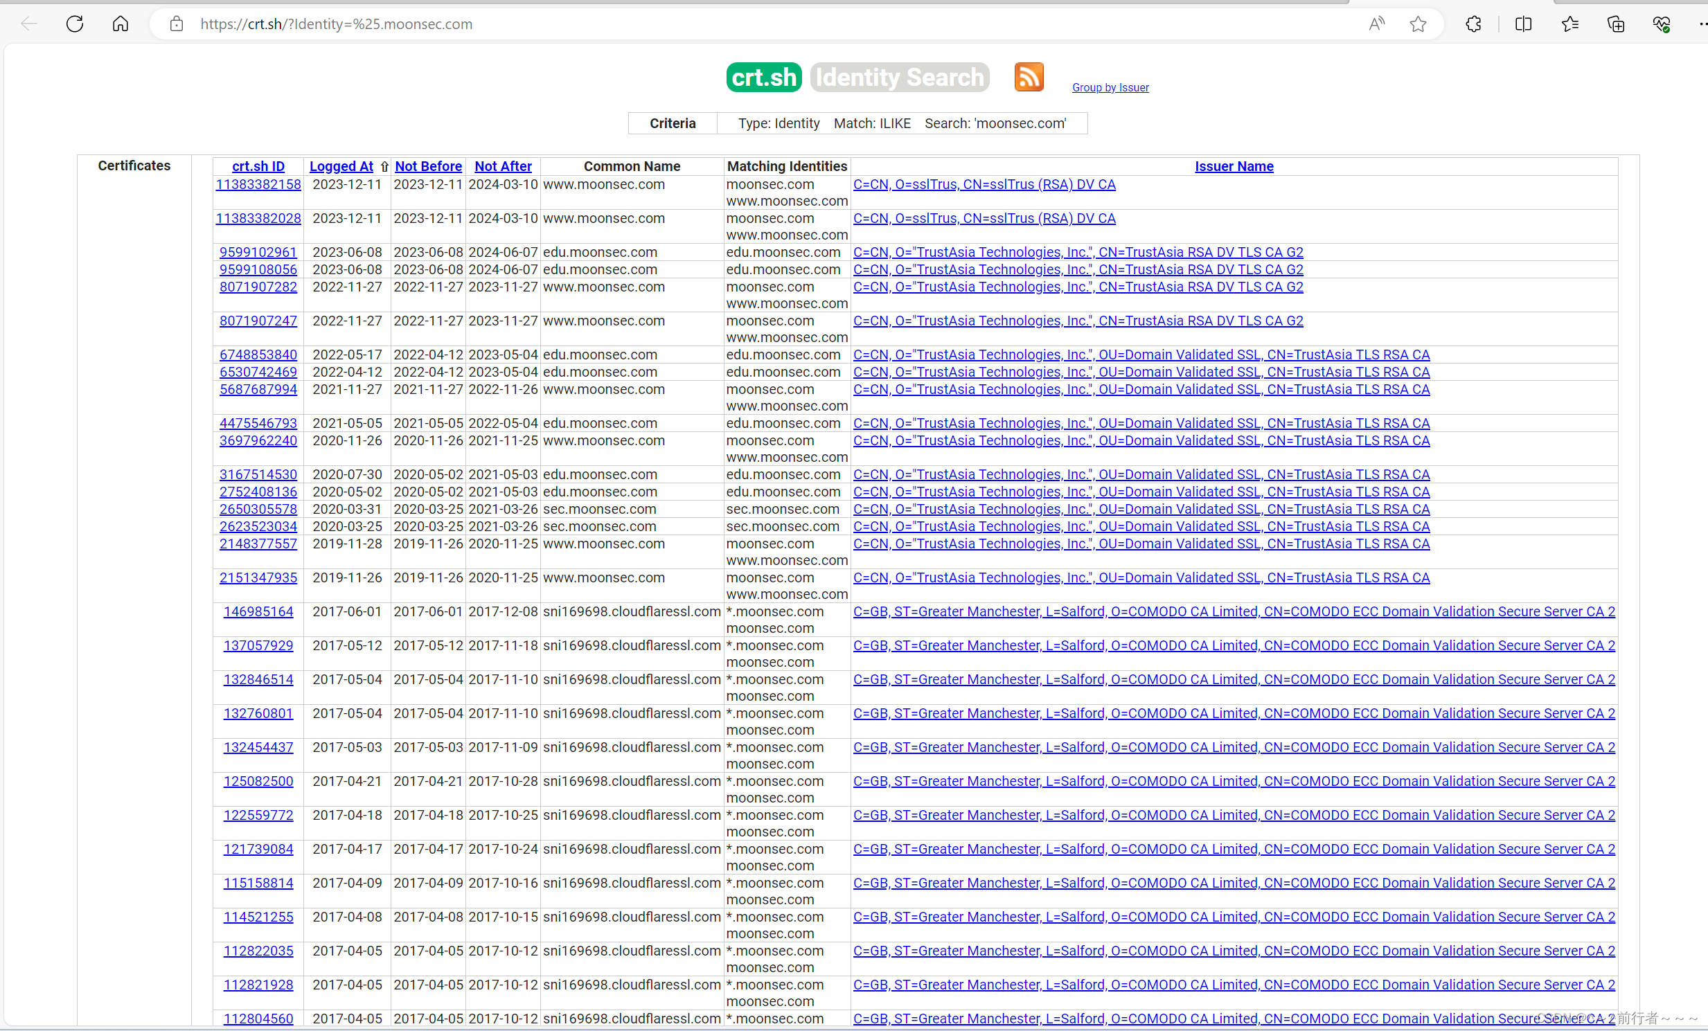Screen dimensions: 1708x1031
Task: Click the Identity Search title badge
Action: click(x=900, y=77)
